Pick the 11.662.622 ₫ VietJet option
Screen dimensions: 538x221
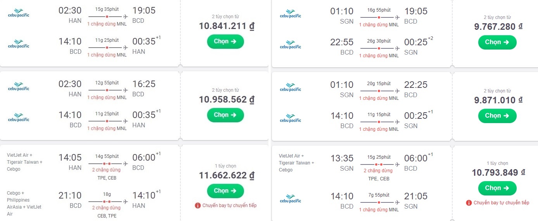(225, 191)
